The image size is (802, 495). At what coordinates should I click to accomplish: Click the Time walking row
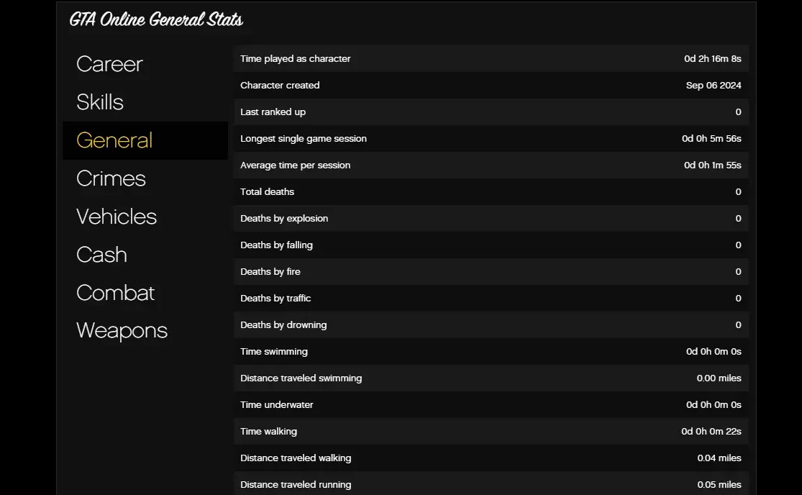(x=491, y=432)
